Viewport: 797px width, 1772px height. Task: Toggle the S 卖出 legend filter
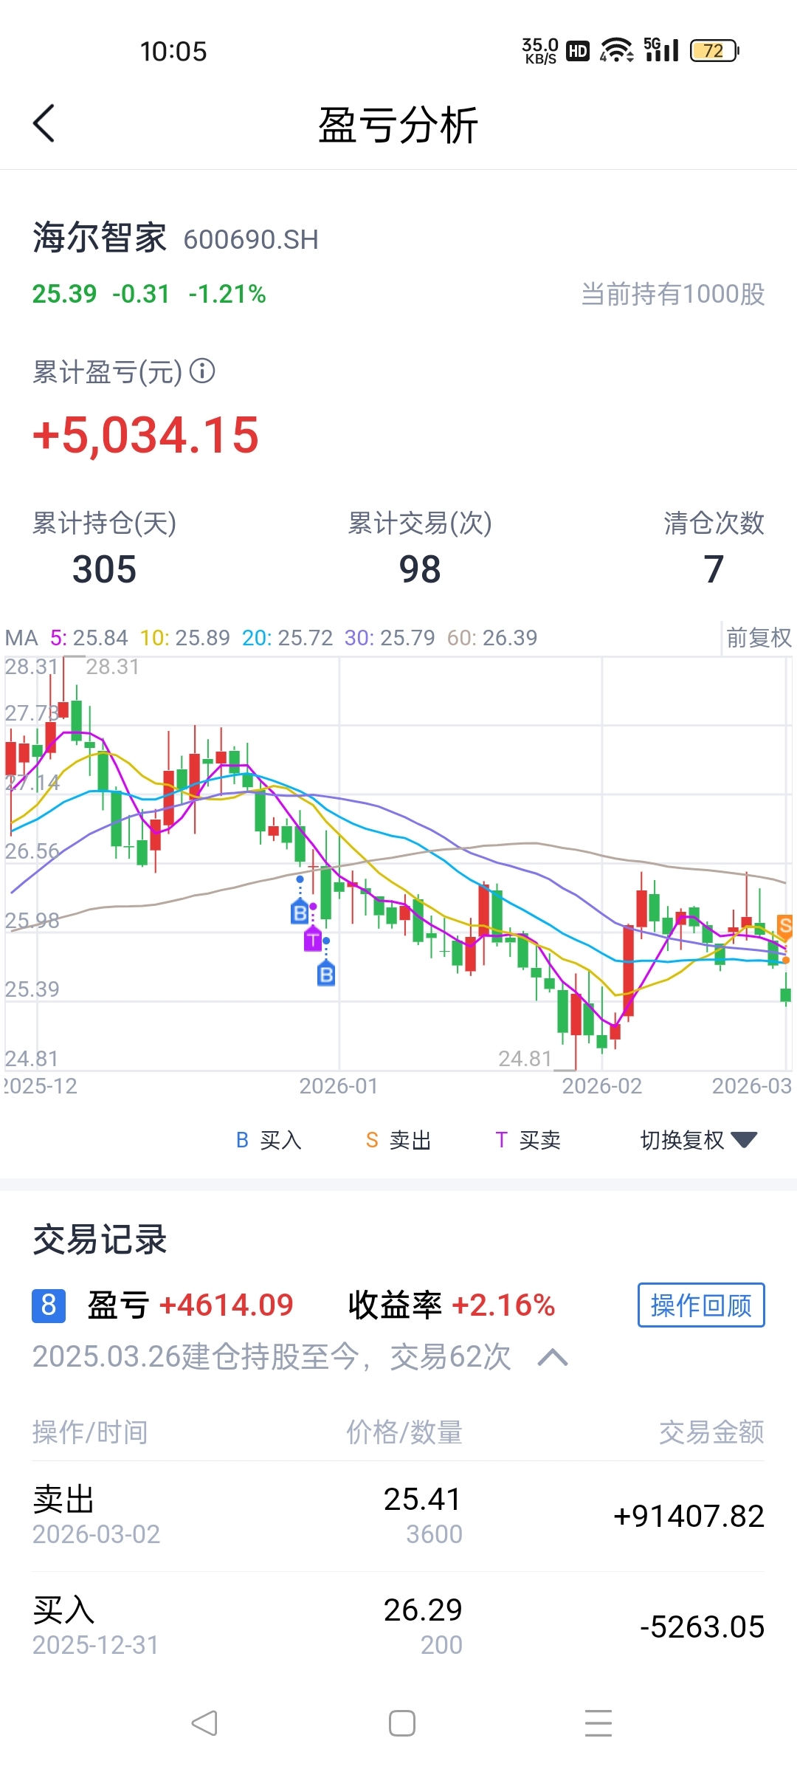click(398, 1140)
